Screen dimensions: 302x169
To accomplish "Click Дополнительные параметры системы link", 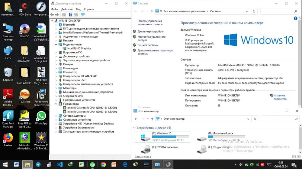I will (156, 52).
